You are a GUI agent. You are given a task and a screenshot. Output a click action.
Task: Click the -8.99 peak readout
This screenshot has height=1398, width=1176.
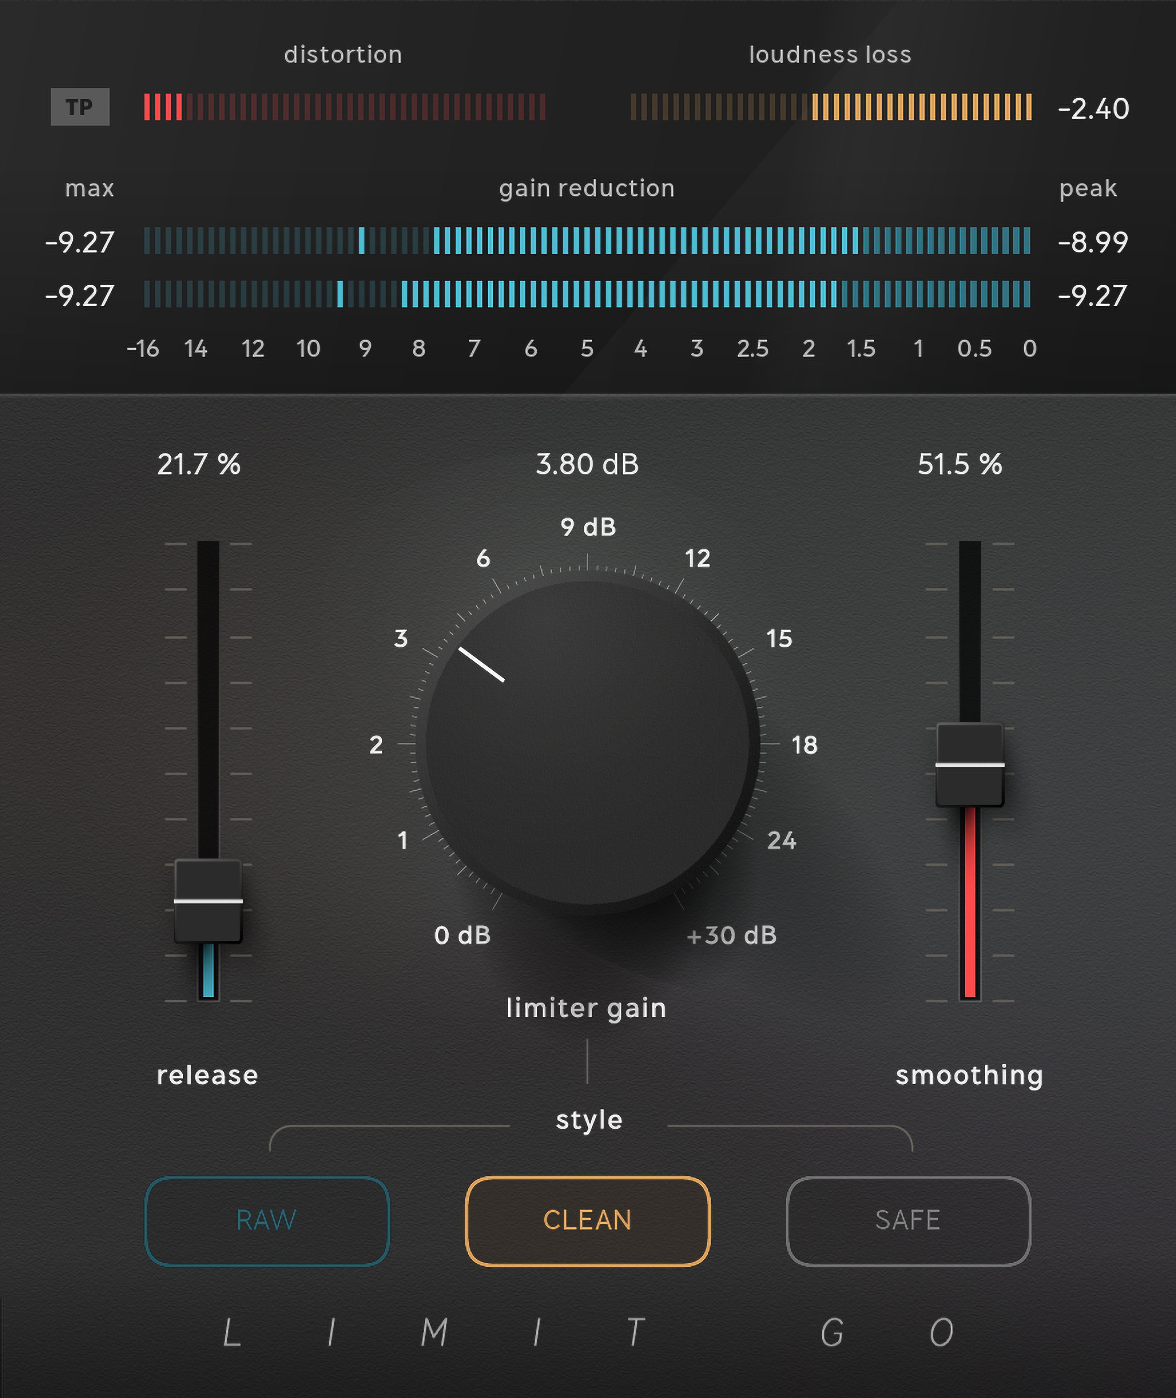[x=1093, y=242]
